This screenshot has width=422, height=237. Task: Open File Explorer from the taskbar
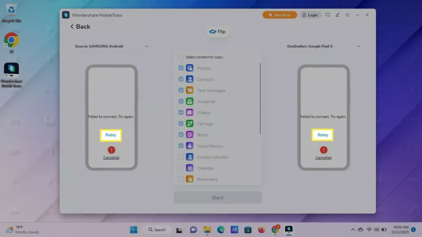point(207,230)
